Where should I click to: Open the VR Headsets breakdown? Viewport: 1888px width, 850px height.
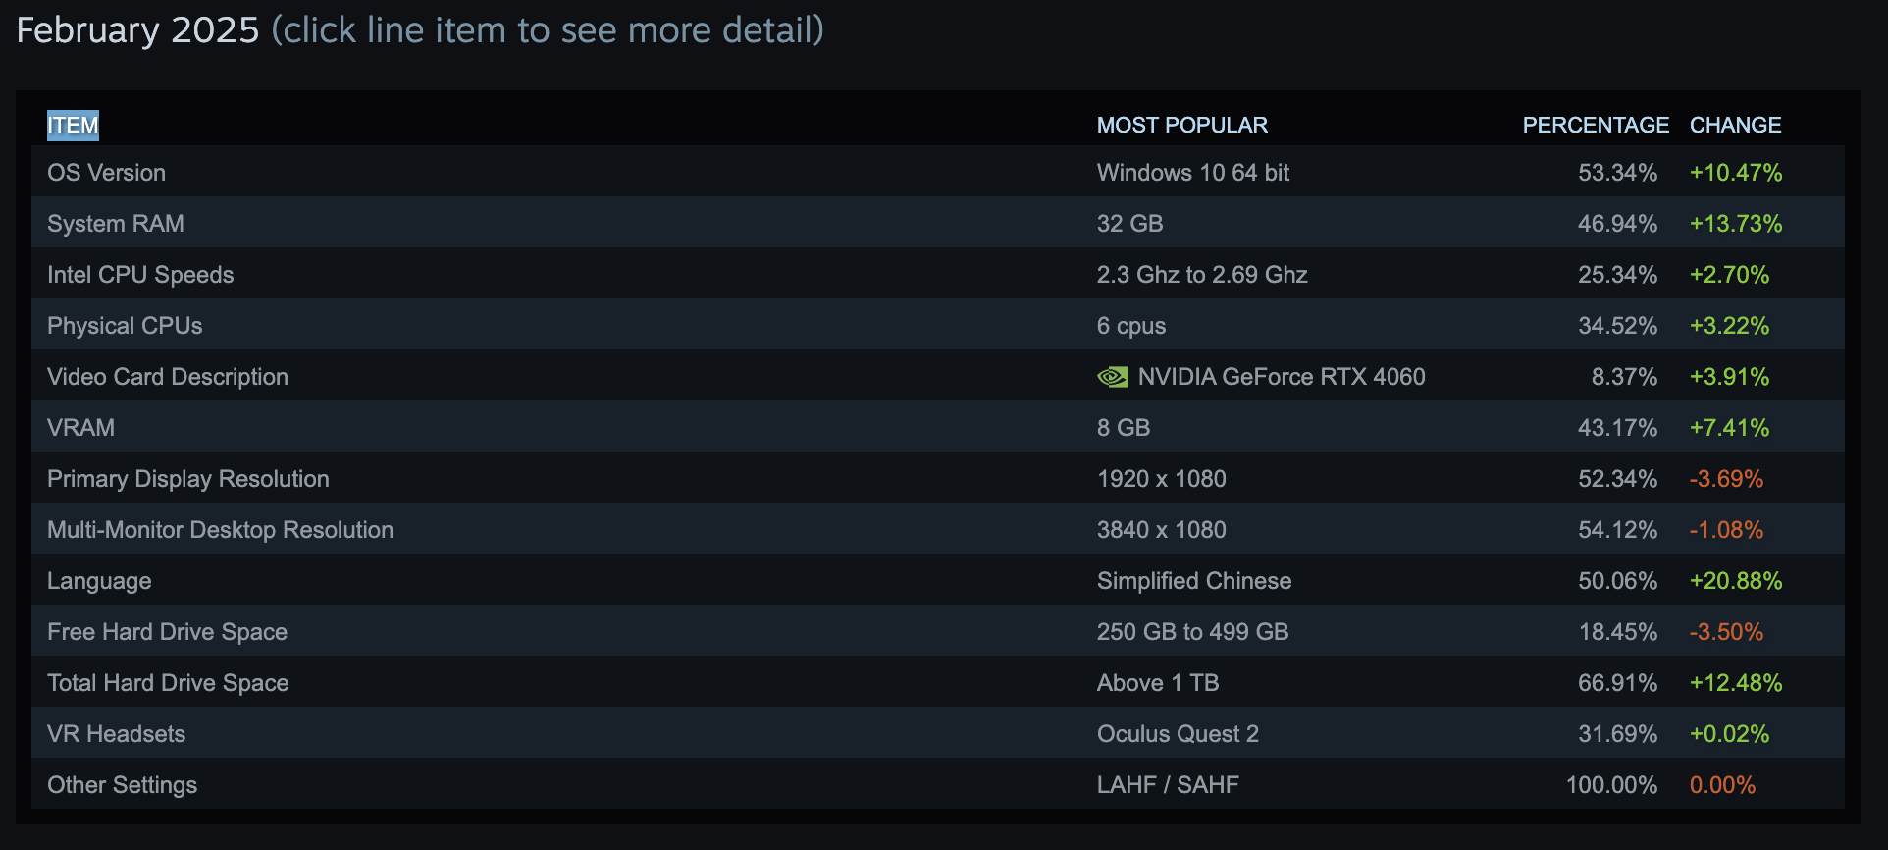(116, 734)
